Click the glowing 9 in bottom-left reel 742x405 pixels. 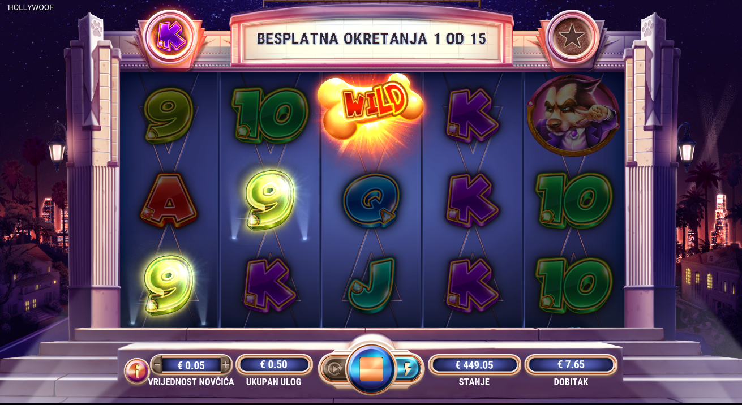168,285
